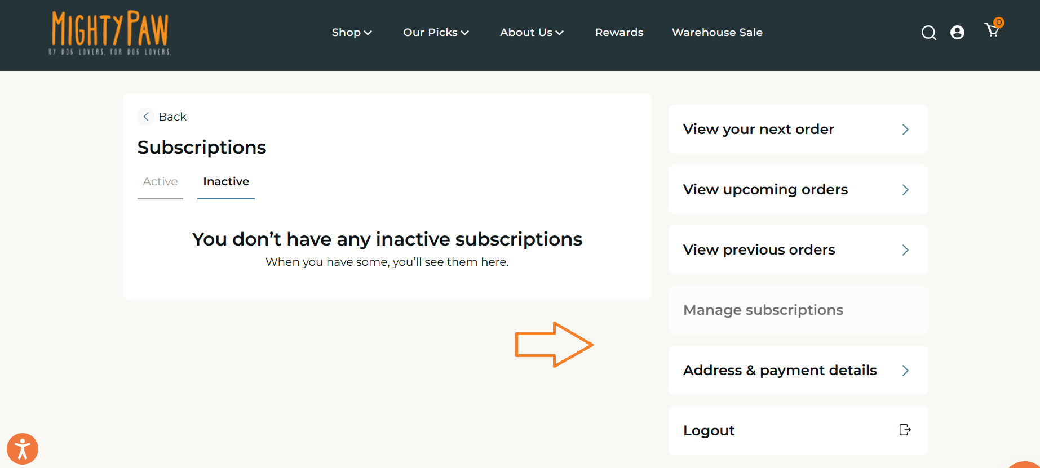Click the Mighty Paw logo
Image resolution: width=1040 pixels, height=468 pixels.
(110, 33)
